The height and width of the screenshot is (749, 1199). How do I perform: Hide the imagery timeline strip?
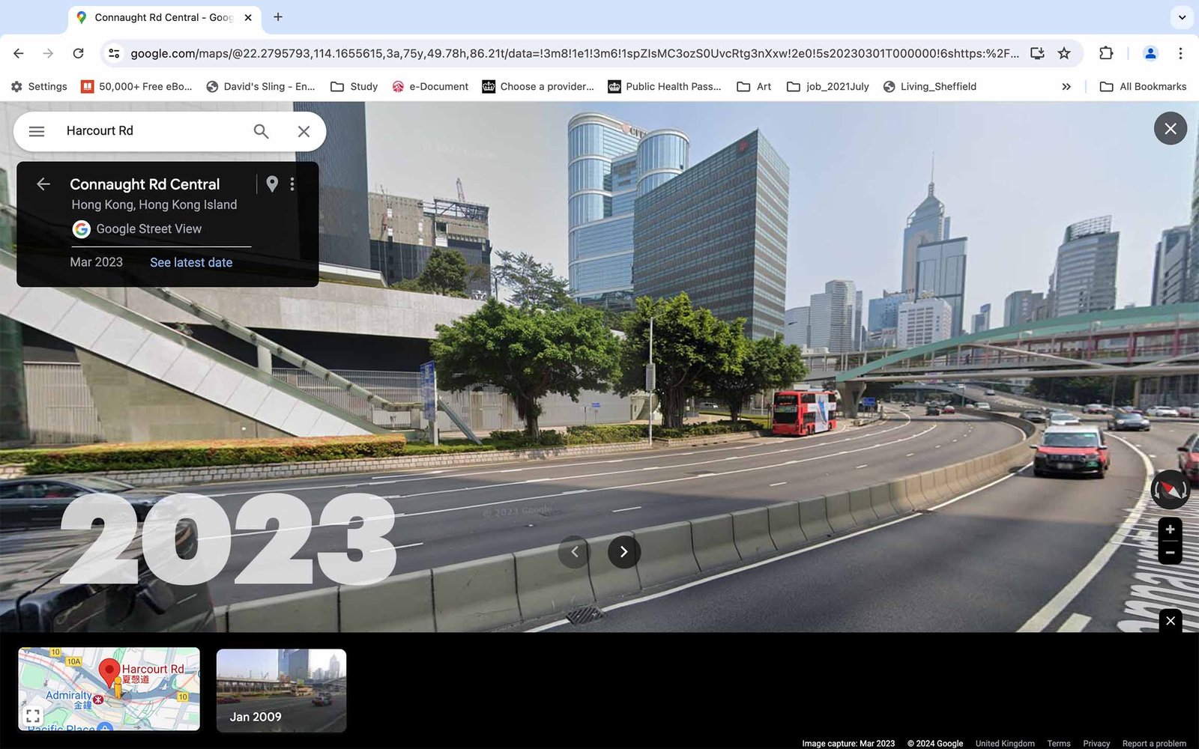tap(1171, 621)
